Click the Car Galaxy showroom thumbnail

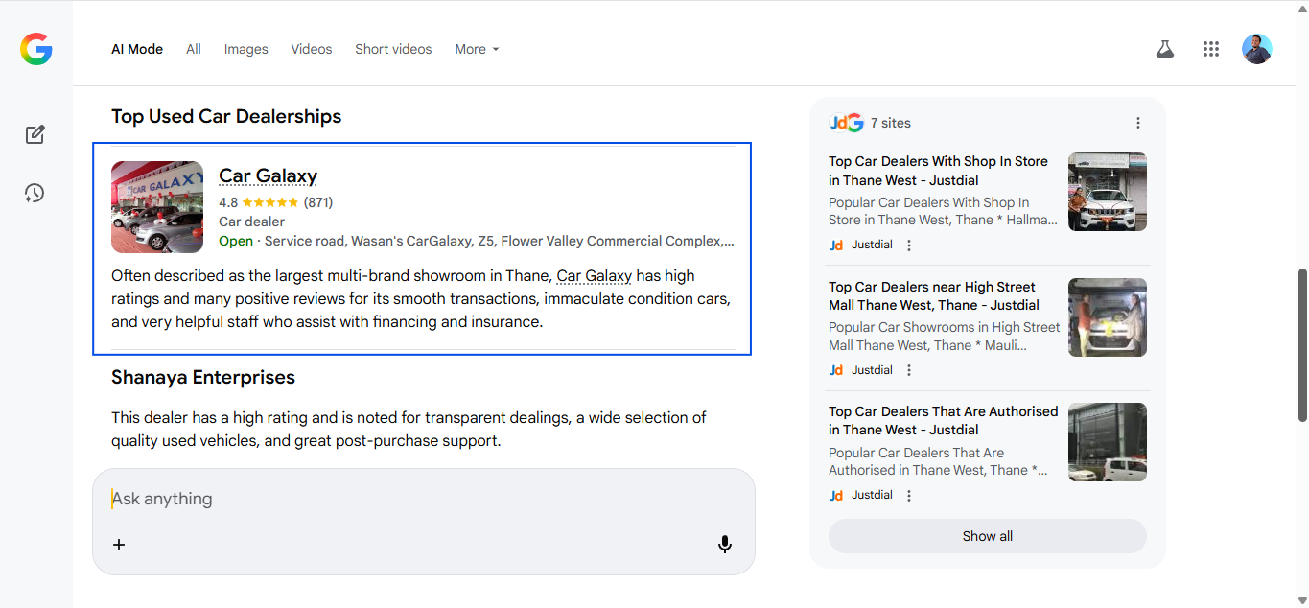157,207
